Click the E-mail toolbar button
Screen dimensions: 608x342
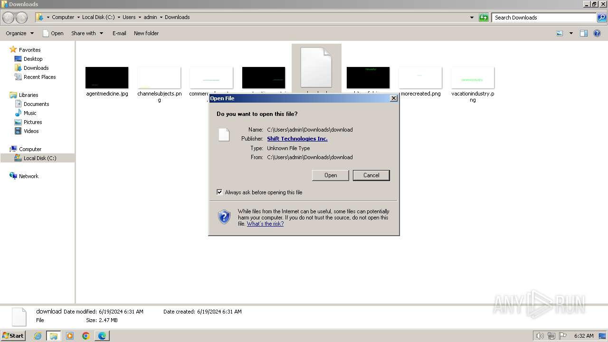[x=119, y=33]
